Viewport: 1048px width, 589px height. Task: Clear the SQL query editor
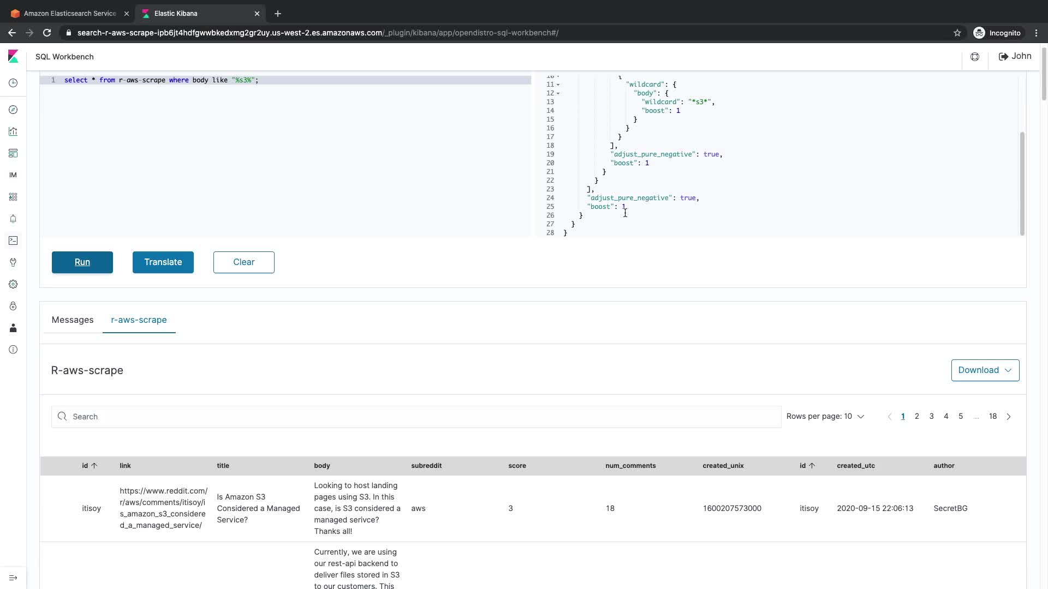click(243, 262)
